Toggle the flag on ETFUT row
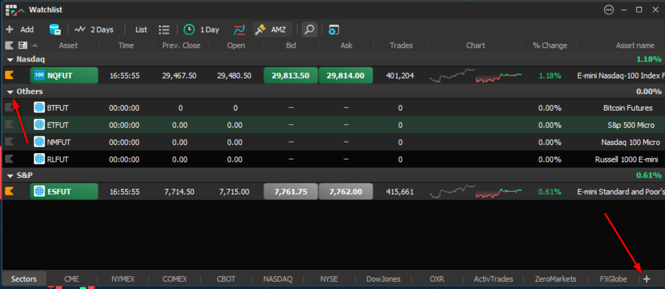This screenshot has height=289, width=665. point(9,125)
